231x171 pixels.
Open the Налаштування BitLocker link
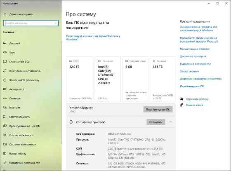click(194, 49)
